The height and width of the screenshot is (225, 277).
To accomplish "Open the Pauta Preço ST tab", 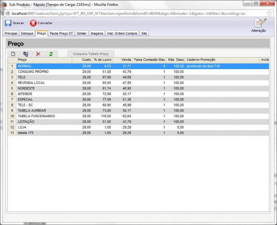I will click(x=61, y=33).
